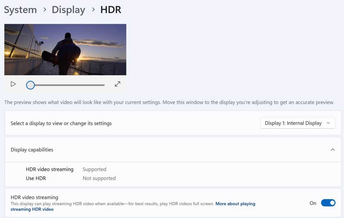
Task: Click the 'Select a display to view' label
Action: 61,123
